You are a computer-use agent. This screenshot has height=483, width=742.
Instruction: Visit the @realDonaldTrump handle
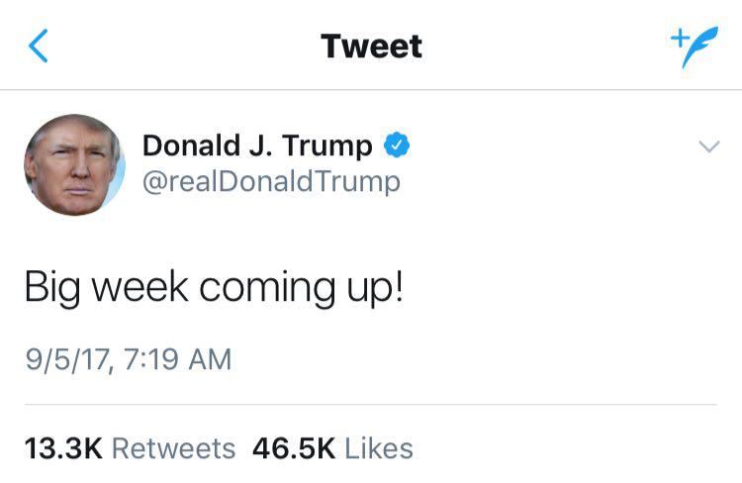click(x=272, y=182)
